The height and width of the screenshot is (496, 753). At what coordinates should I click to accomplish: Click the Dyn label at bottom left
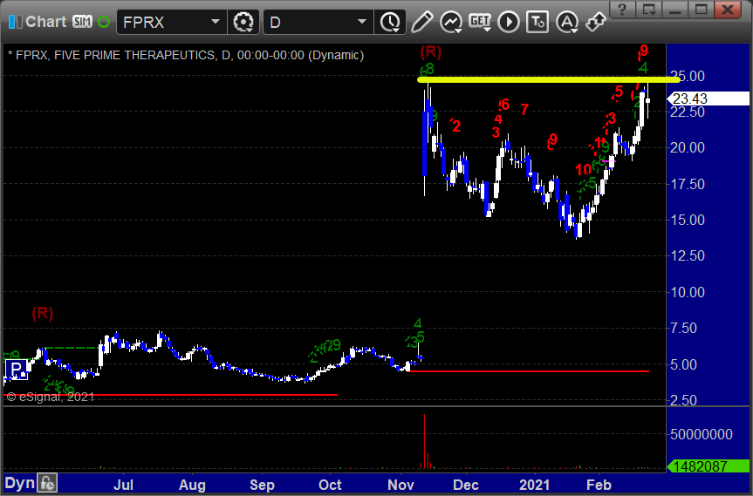19,483
